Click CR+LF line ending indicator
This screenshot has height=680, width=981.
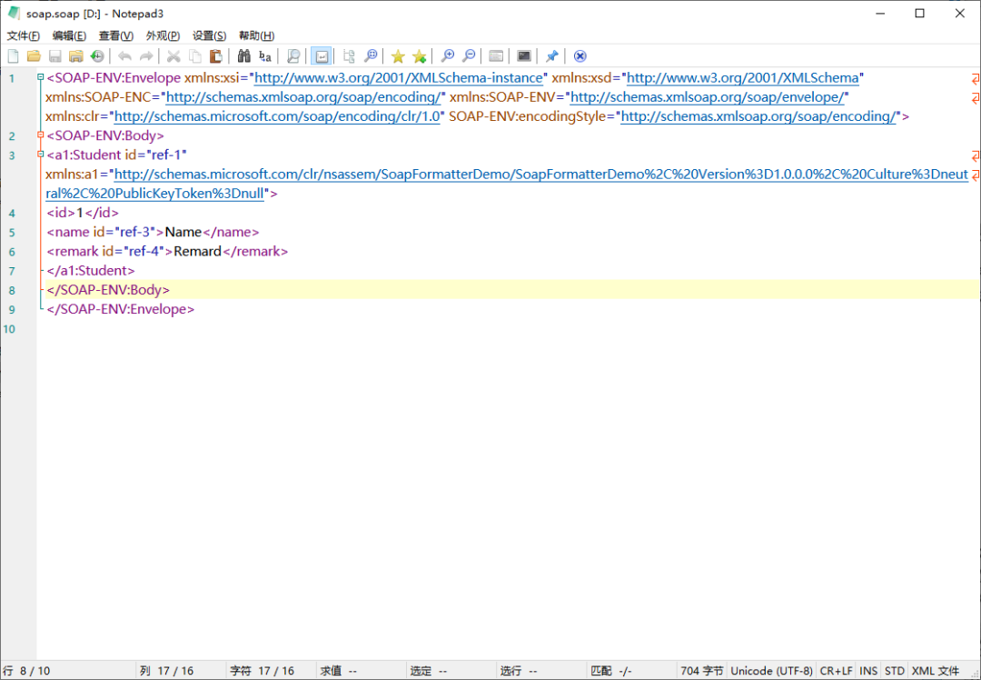point(836,671)
